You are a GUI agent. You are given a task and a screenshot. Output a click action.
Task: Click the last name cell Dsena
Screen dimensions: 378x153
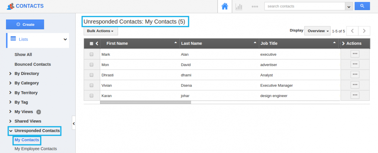point(186,85)
